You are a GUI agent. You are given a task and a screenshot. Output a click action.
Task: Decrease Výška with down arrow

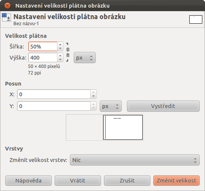[x=60, y=60]
